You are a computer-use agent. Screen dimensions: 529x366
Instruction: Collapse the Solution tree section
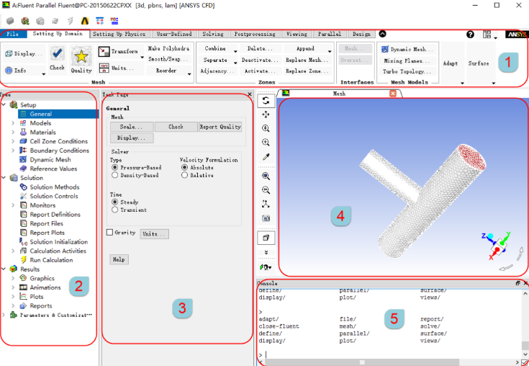click(x=4, y=178)
